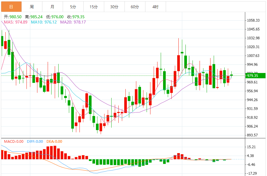267x176 pixels.
Task: Open the 60分 timeframe tab
Action: (135, 7)
